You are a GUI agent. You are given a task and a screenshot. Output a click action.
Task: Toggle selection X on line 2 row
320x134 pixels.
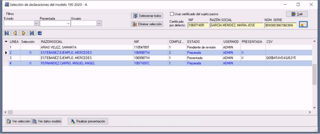tap(31, 53)
